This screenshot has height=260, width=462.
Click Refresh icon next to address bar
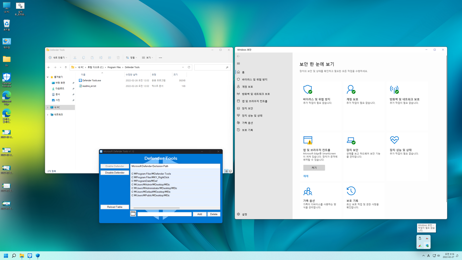pos(189,67)
